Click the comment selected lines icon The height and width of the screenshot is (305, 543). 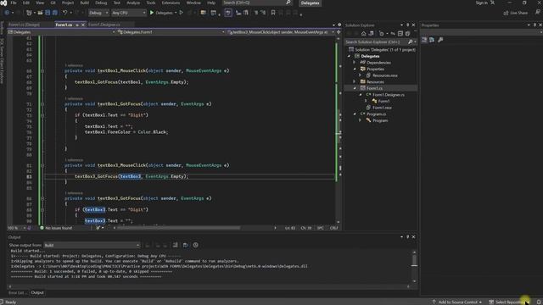(256, 13)
